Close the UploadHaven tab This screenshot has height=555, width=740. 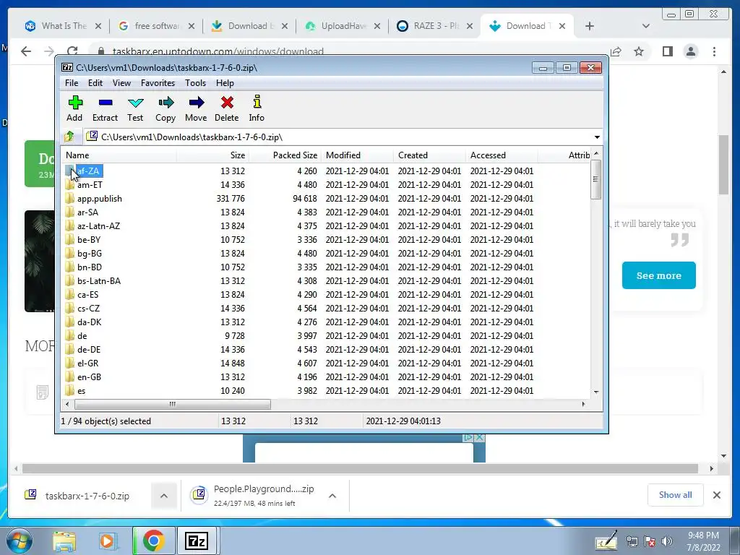377,26
